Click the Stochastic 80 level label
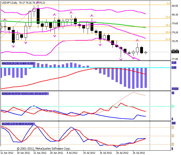 (173, 127)
